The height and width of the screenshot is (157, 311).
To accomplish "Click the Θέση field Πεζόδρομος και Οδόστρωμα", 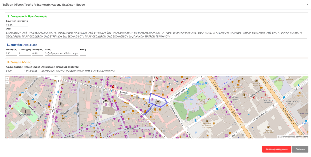I will pos(61,54).
